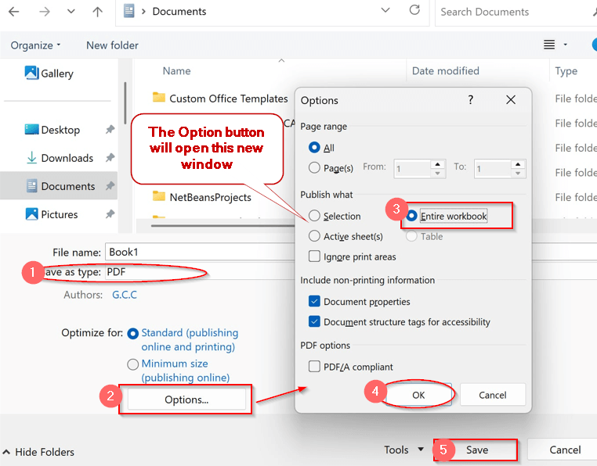Click the Up directory arrow icon
597x466 pixels.
click(97, 12)
